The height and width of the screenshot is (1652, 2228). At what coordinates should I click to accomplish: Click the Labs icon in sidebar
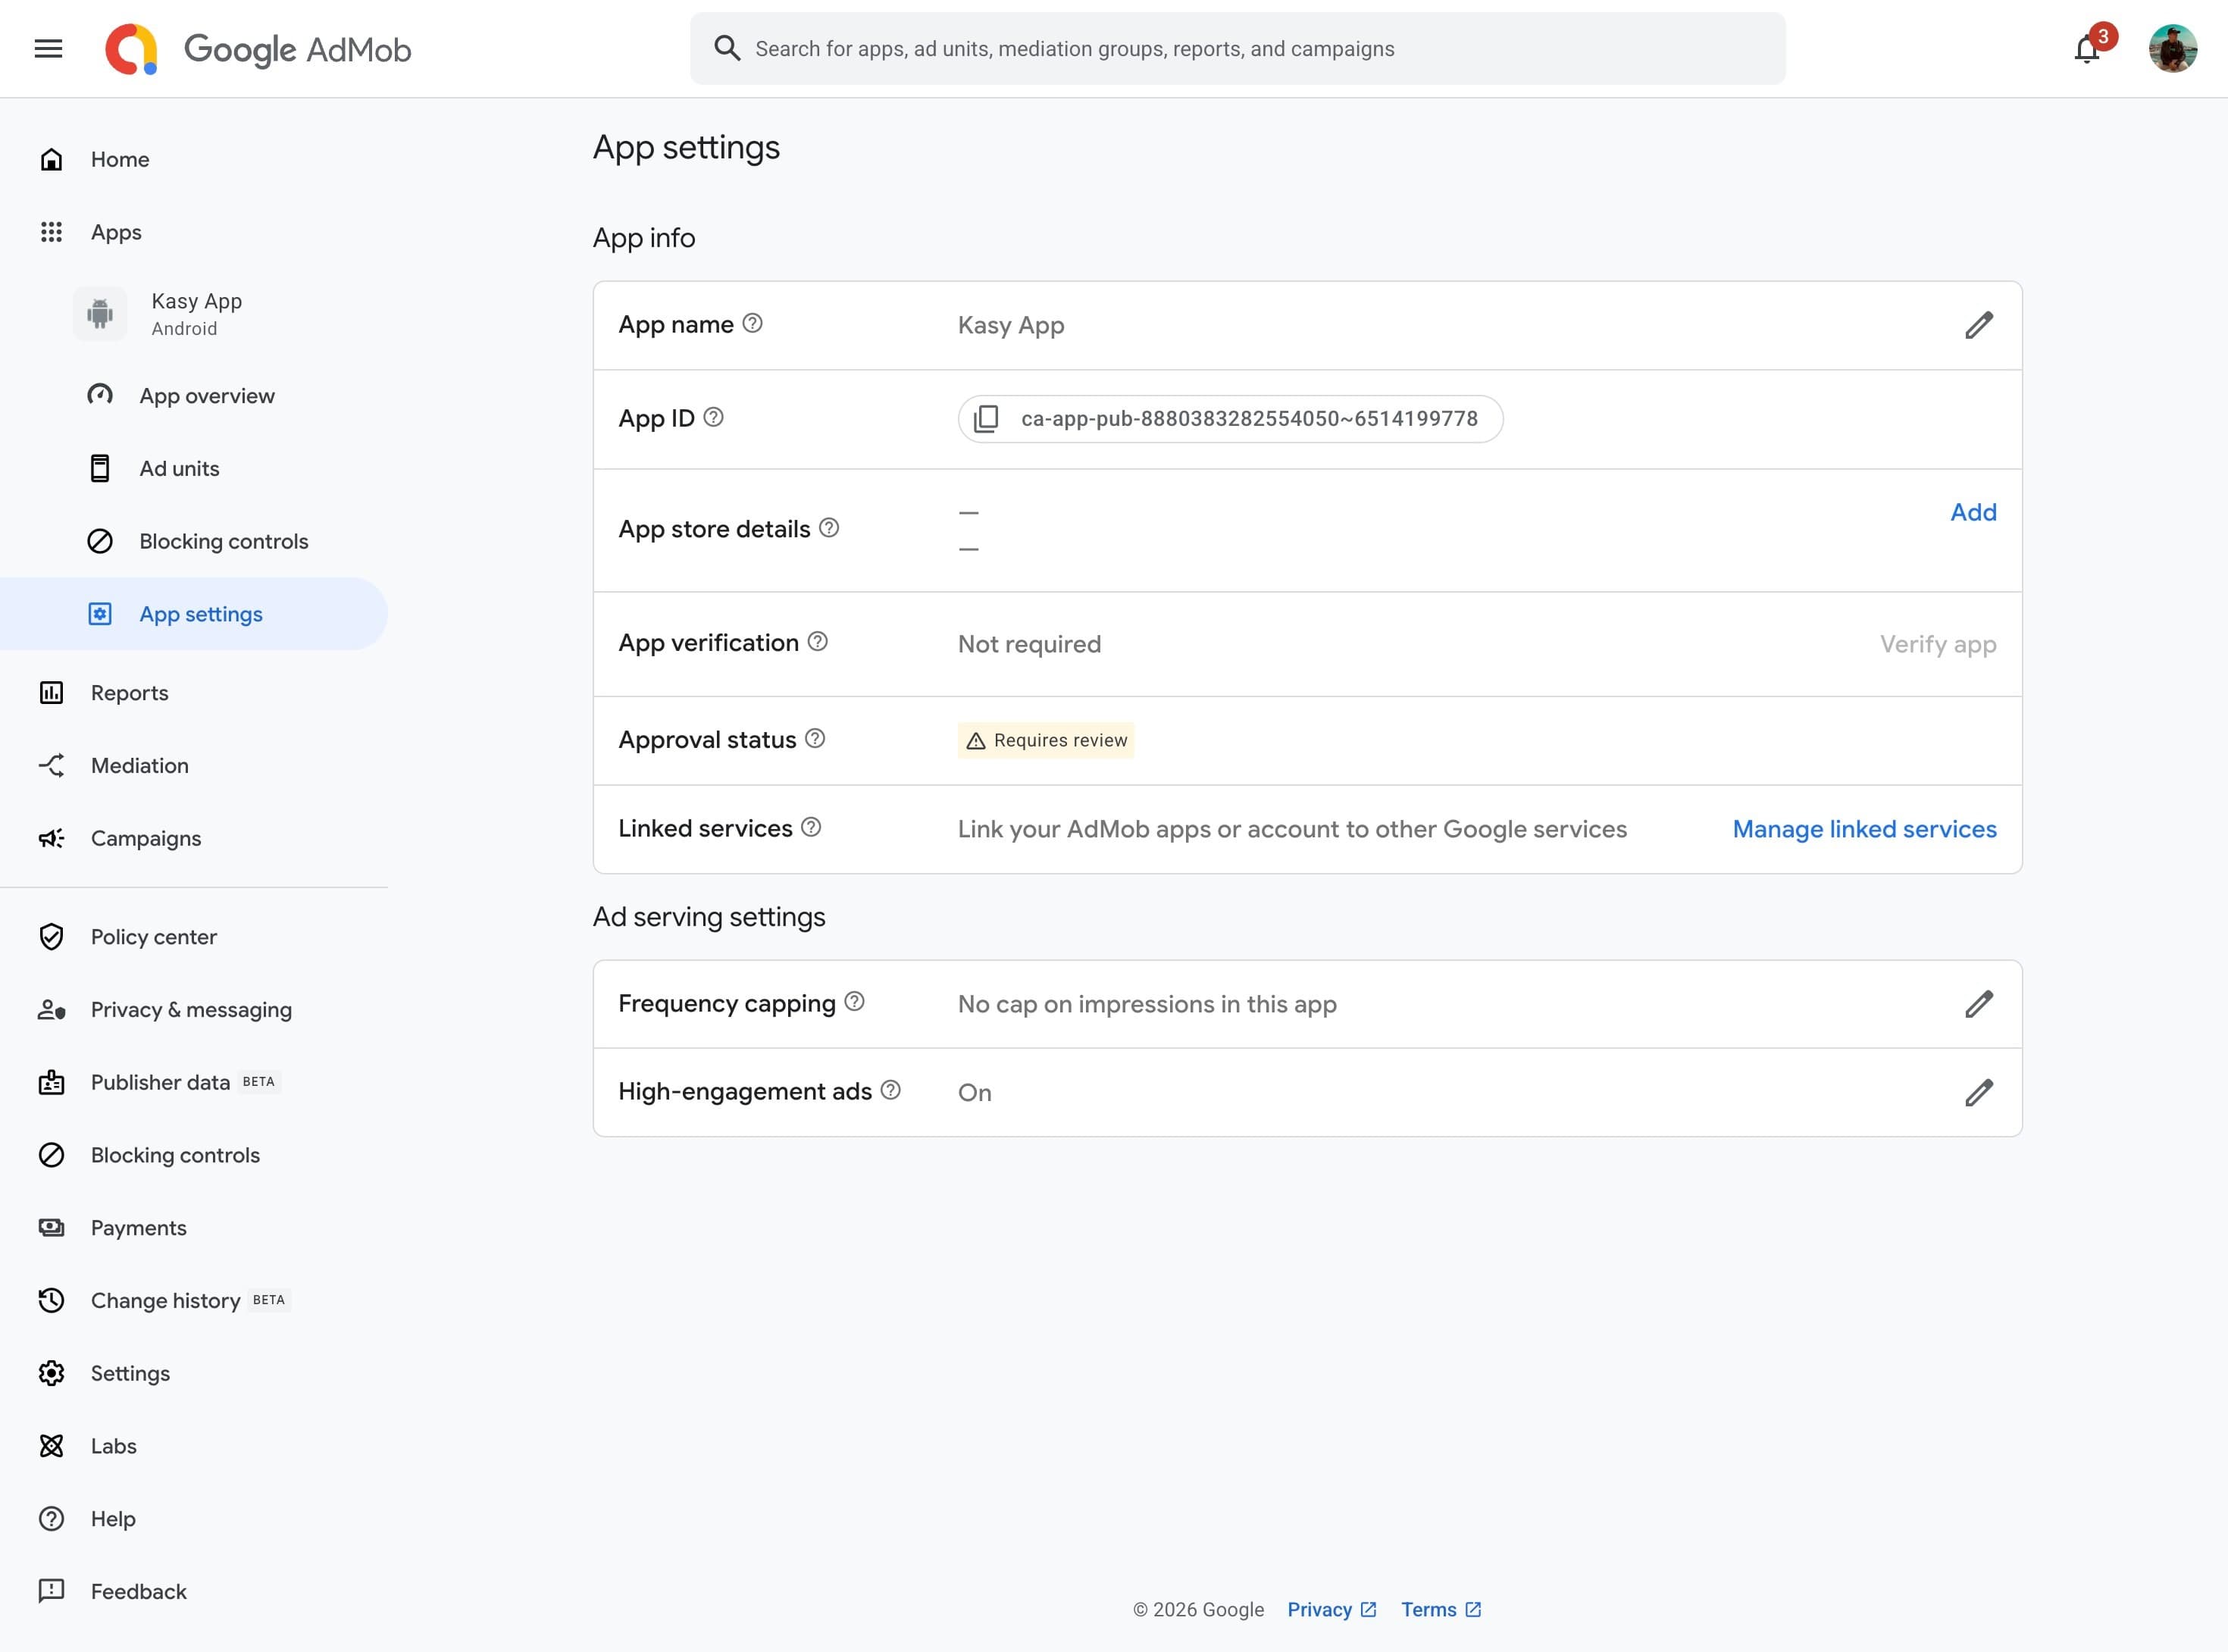click(51, 1446)
